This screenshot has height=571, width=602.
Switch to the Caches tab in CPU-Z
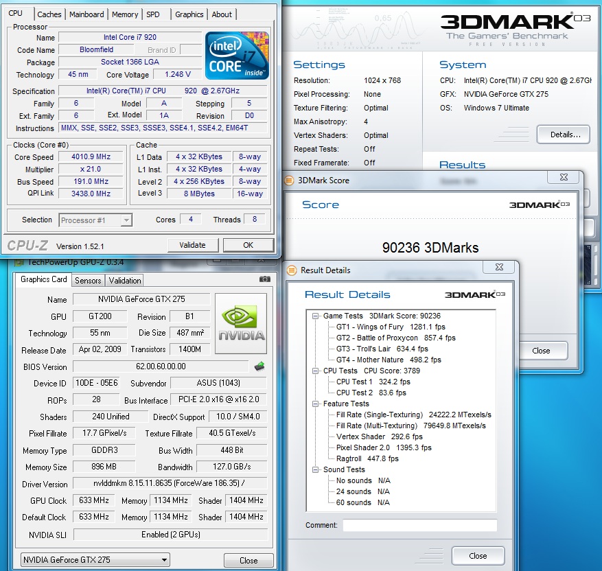coord(49,14)
